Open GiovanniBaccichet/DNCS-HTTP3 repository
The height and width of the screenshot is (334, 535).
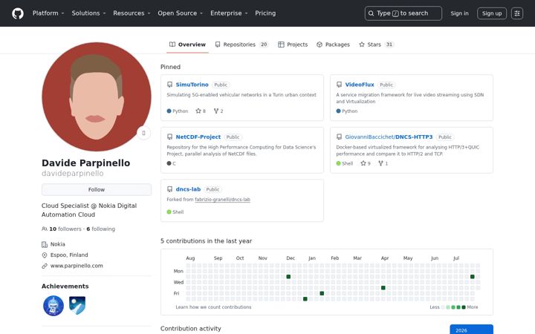389,137
